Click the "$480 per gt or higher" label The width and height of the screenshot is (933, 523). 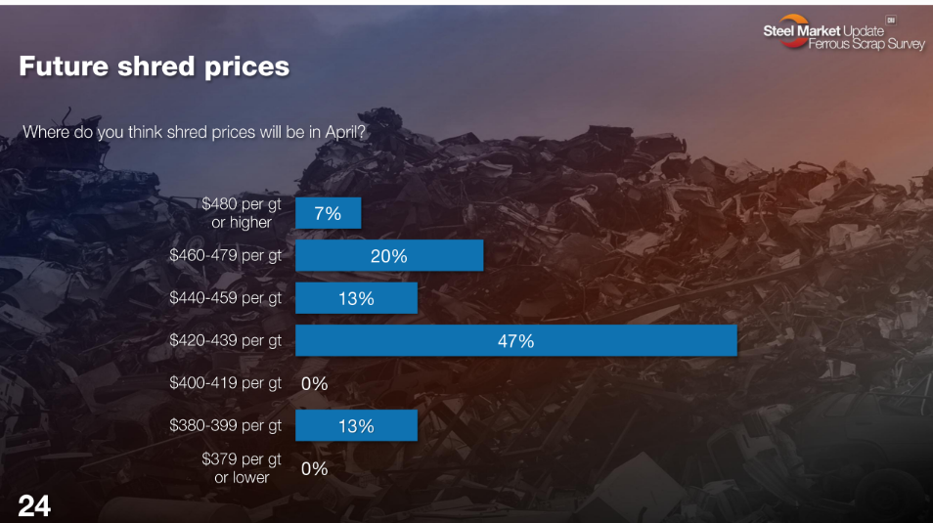(x=242, y=213)
